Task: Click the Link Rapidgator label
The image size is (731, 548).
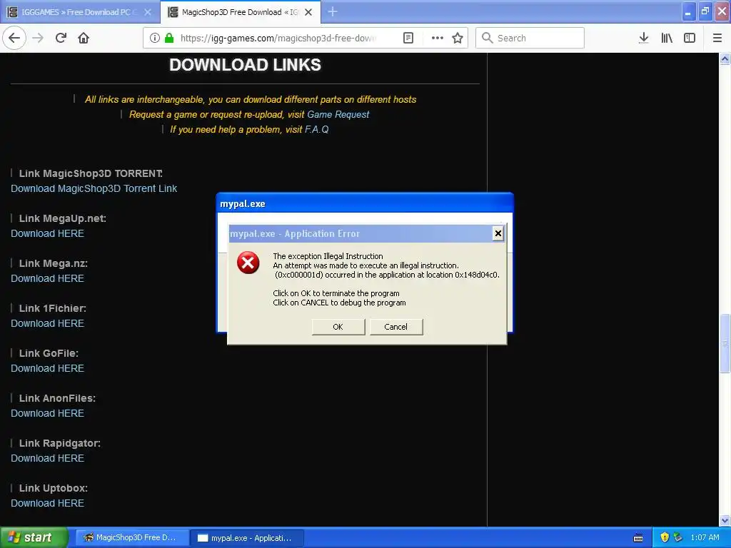Action: point(60,443)
